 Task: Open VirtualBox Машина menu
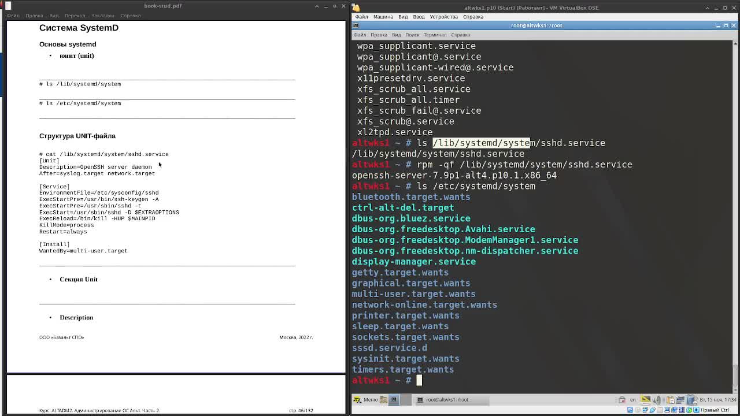[383, 17]
